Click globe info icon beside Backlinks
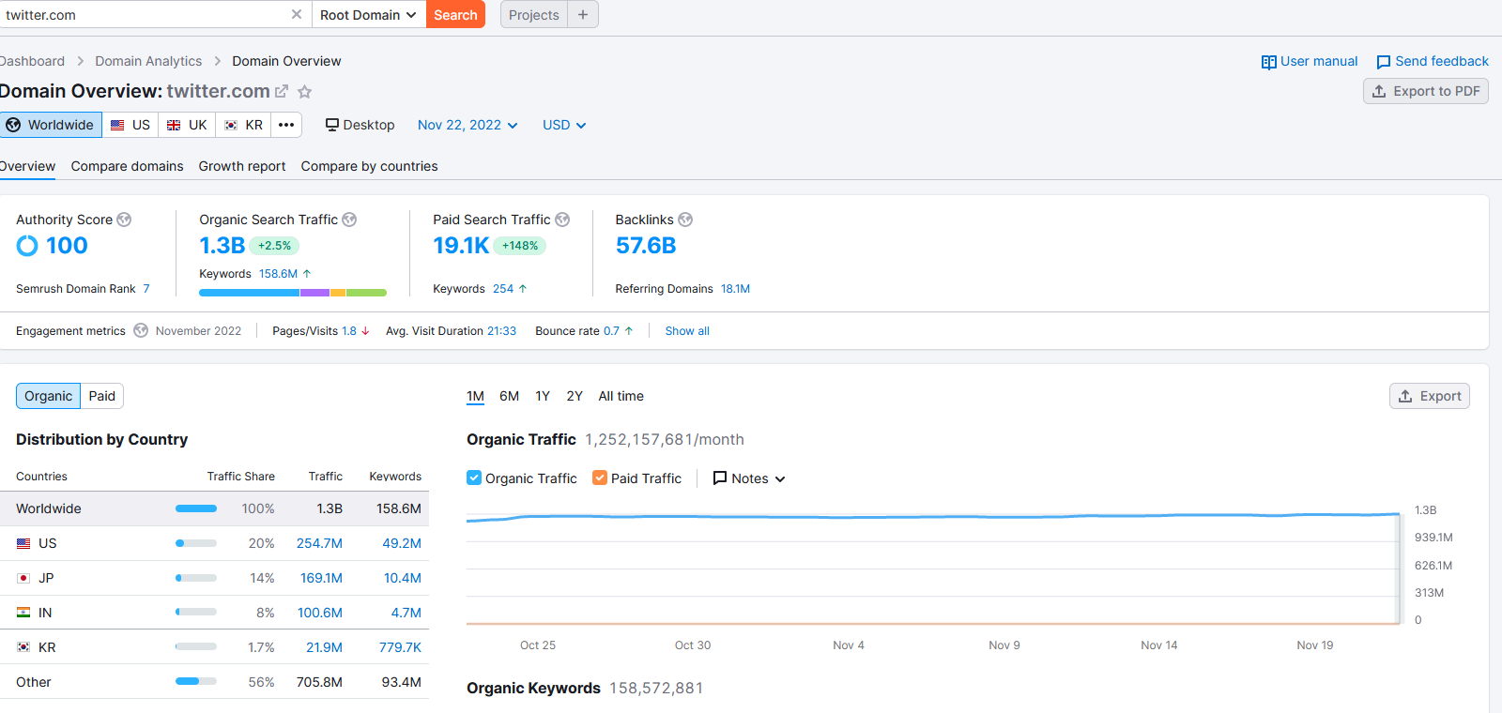 [685, 220]
